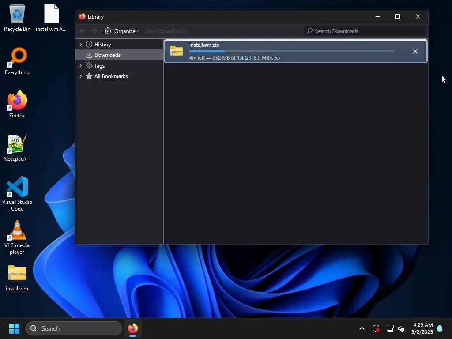Launch the Visual Studio Code shortcut
The width and height of the screenshot is (452, 339).
tap(17, 193)
